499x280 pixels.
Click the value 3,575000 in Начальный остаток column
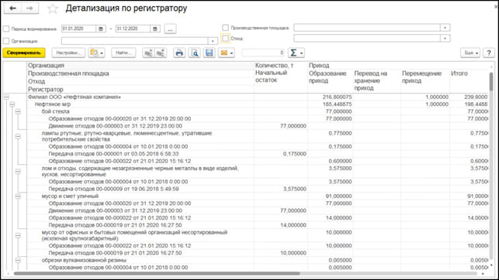point(295,189)
